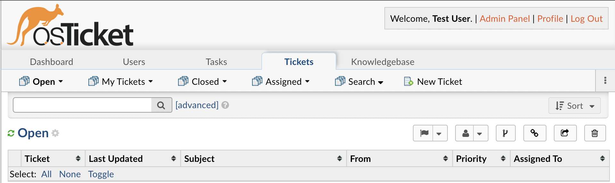Click the ticket search input field

[x=82, y=105]
